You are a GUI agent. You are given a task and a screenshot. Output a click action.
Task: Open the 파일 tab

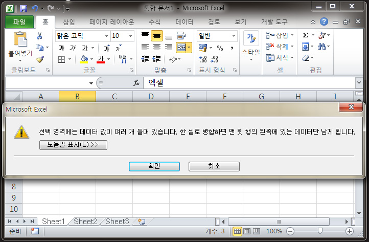pos(19,22)
